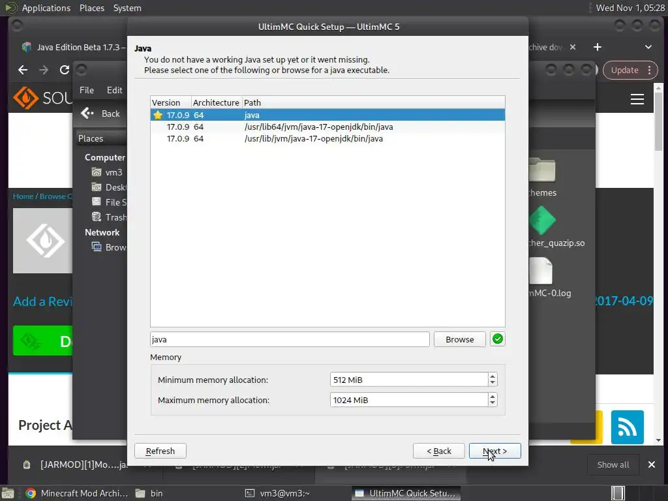668x501 pixels.
Task: Click the green Java check status icon
Action: pyautogui.click(x=498, y=339)
